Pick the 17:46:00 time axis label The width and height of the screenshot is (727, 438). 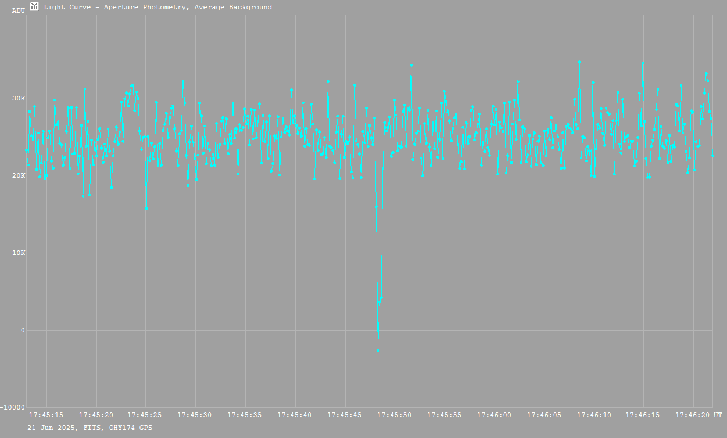(x=494, y=415)
